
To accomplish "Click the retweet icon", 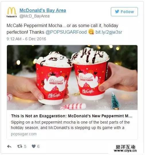I will pyautogui.click(x=20, y=146).
